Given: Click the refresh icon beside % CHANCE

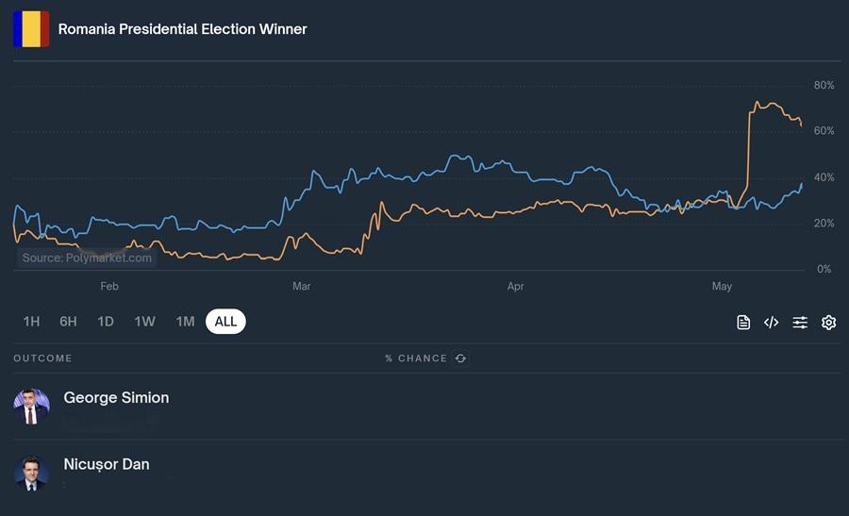Looking at the screenshot, I should [x=460, y=358].
